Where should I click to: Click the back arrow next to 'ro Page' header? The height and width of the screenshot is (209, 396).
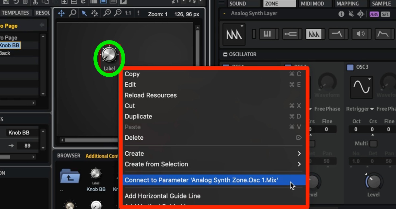click(x=42, y=25)
